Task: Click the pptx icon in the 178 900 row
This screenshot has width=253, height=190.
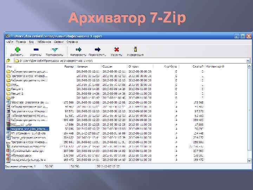Action: pos(8,155)
